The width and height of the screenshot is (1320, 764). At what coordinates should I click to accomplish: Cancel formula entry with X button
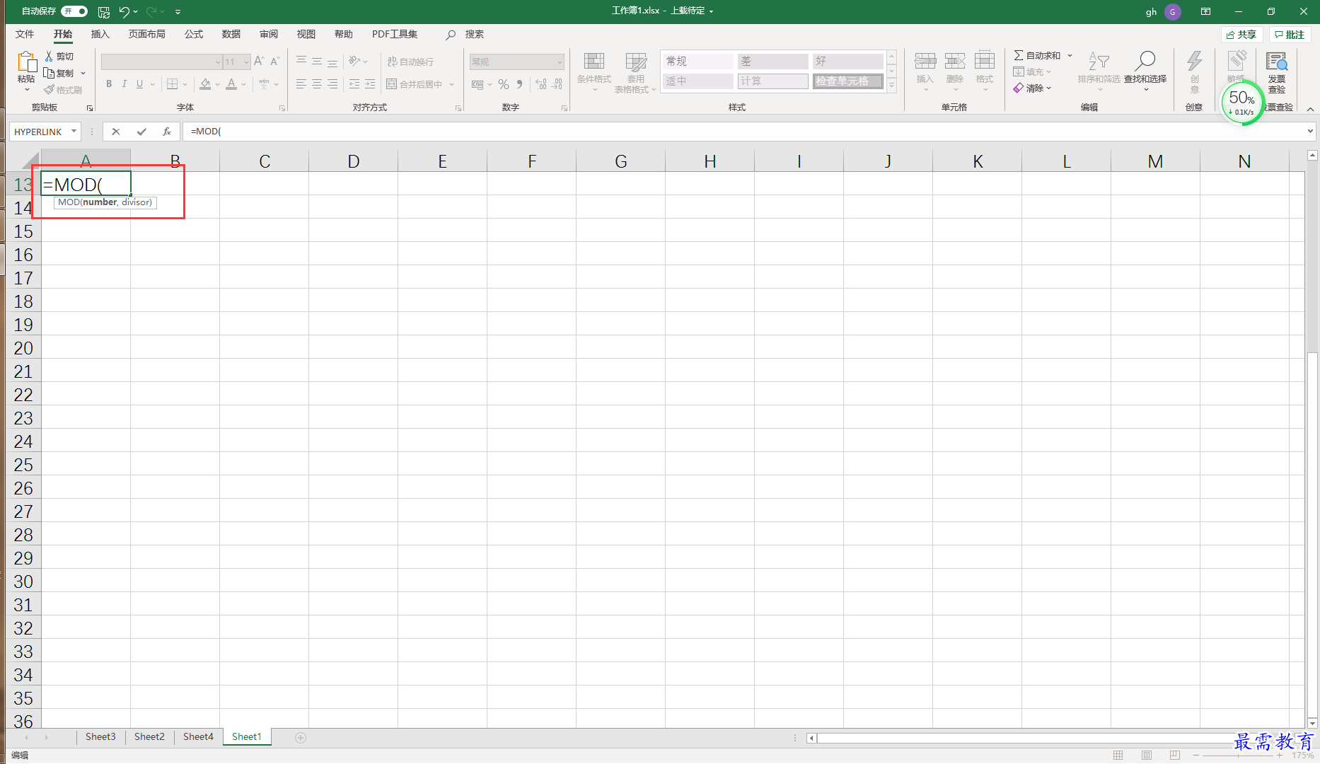(116, 132)
